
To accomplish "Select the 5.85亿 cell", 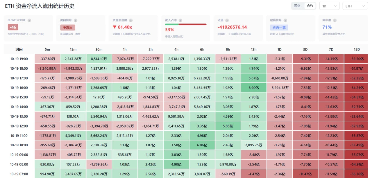I will [228, 126].
